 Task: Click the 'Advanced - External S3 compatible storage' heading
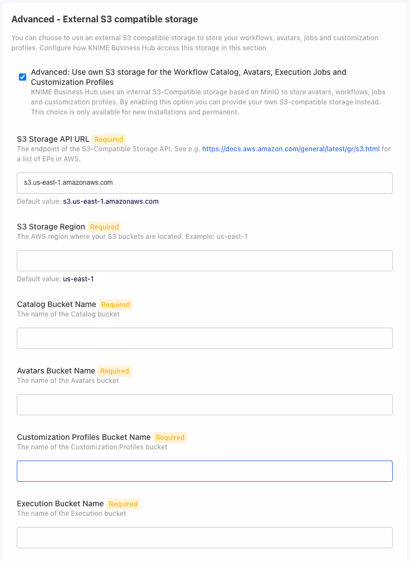coord(104,19)
